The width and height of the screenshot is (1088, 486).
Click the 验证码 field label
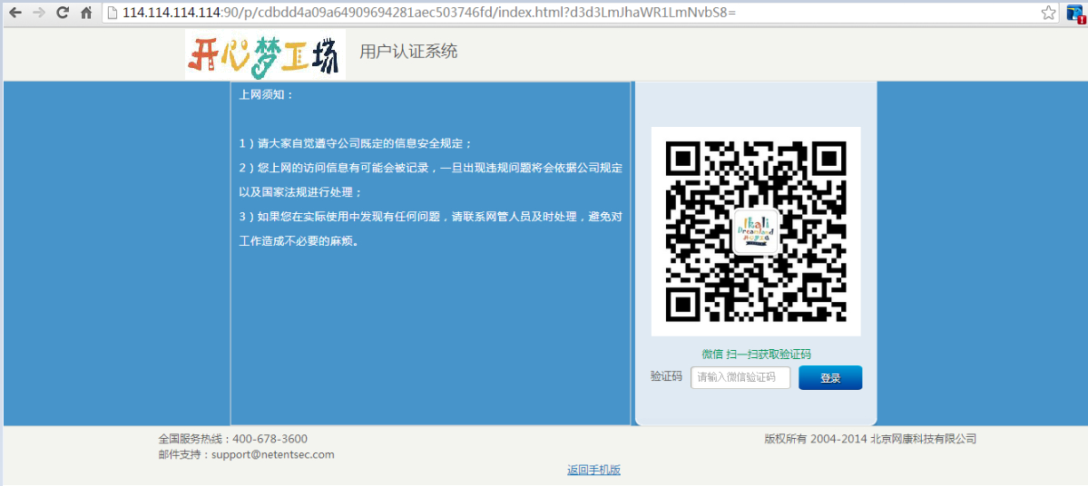tap(666, 376)
